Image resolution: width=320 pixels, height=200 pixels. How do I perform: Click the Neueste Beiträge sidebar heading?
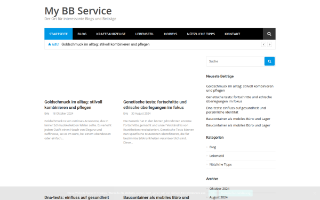coord(220,76)
